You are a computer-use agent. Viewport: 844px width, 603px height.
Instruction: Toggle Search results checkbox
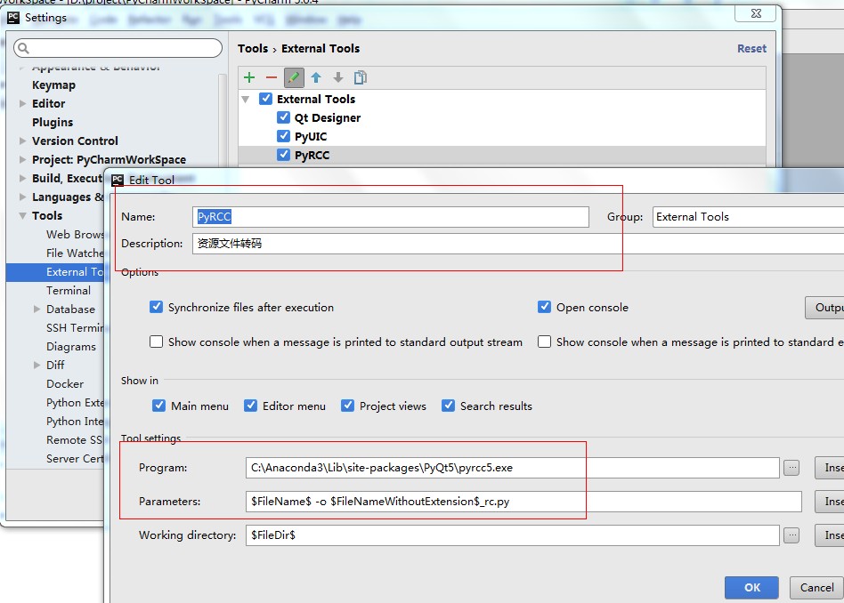[x=449, y=406]
